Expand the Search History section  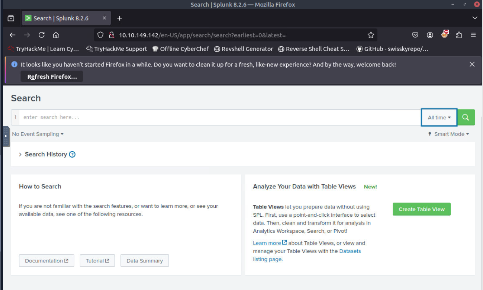(43, 154)
